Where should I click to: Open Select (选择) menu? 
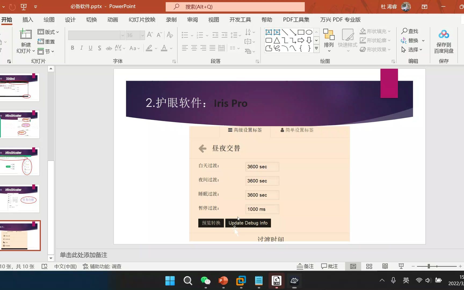[x=412, y=49]
